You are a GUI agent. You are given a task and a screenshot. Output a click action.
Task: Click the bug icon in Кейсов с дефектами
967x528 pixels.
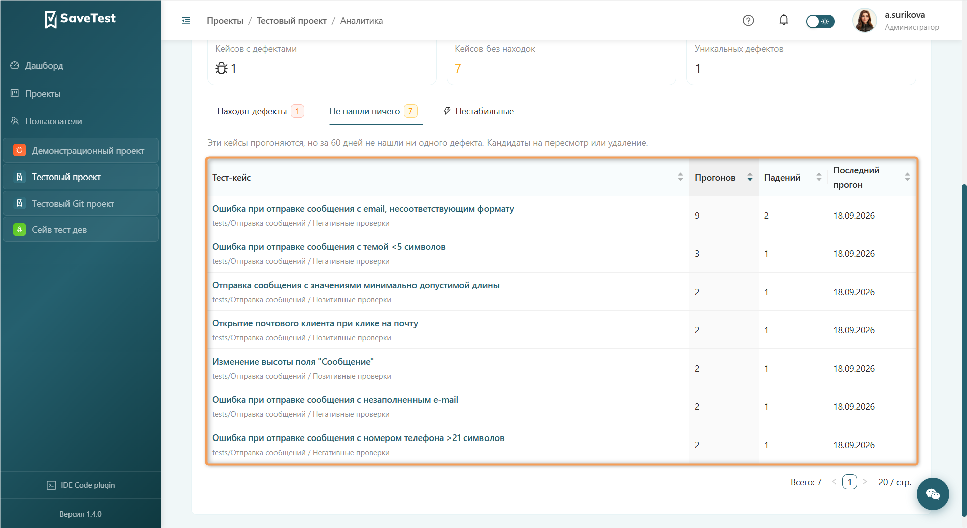click(x=221, y=68)
